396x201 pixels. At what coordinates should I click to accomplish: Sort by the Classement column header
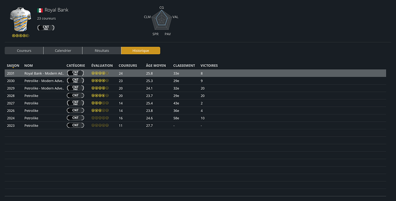click(184, 66)
